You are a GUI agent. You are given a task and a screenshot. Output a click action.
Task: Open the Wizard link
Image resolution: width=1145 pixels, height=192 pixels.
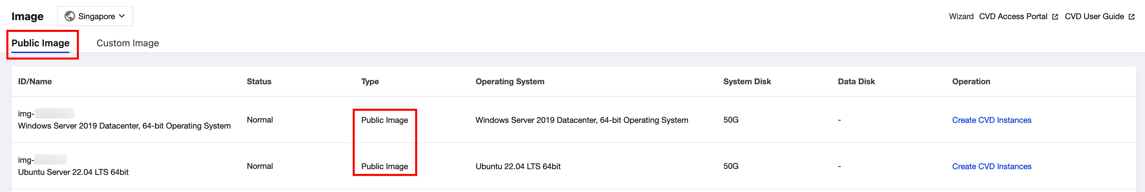[961, 16]
